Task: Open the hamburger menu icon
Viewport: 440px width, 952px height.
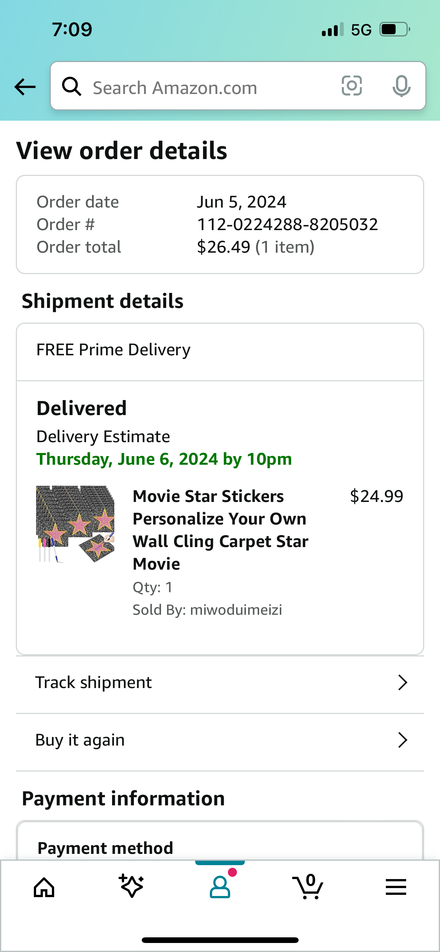Action: click(x=396, y=887)
